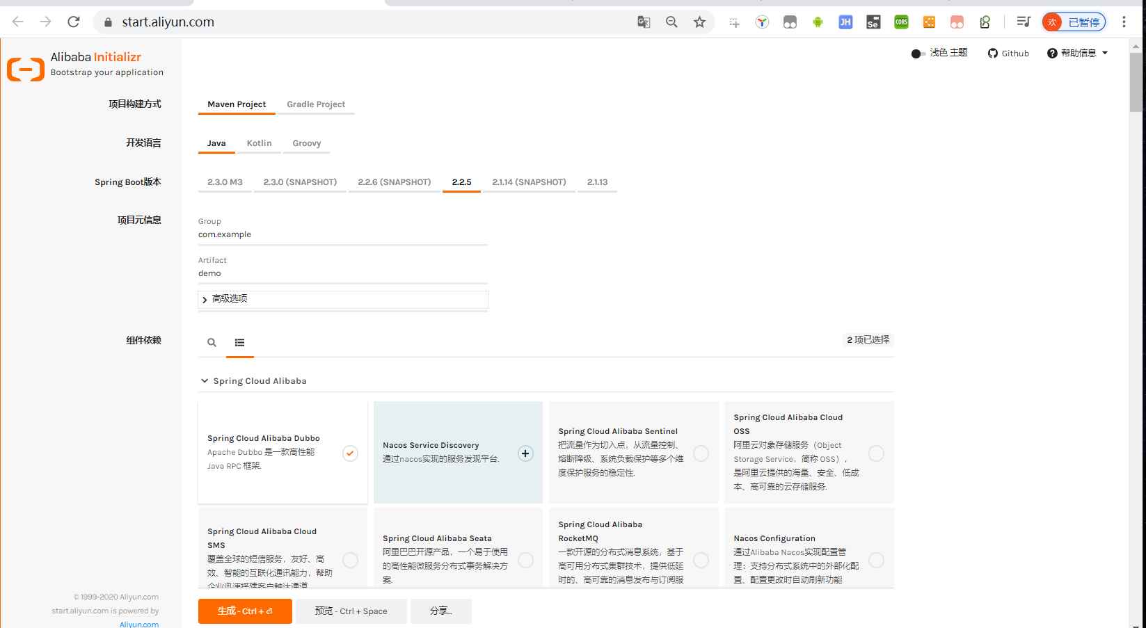Edit the Group field com.example
Viewport: 1146px width, 628px height.
click(x=343, y=235)
